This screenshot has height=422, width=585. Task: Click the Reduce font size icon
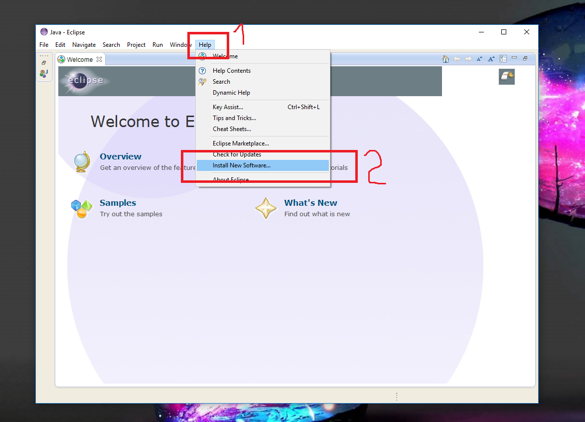click(x=479, y=59)
